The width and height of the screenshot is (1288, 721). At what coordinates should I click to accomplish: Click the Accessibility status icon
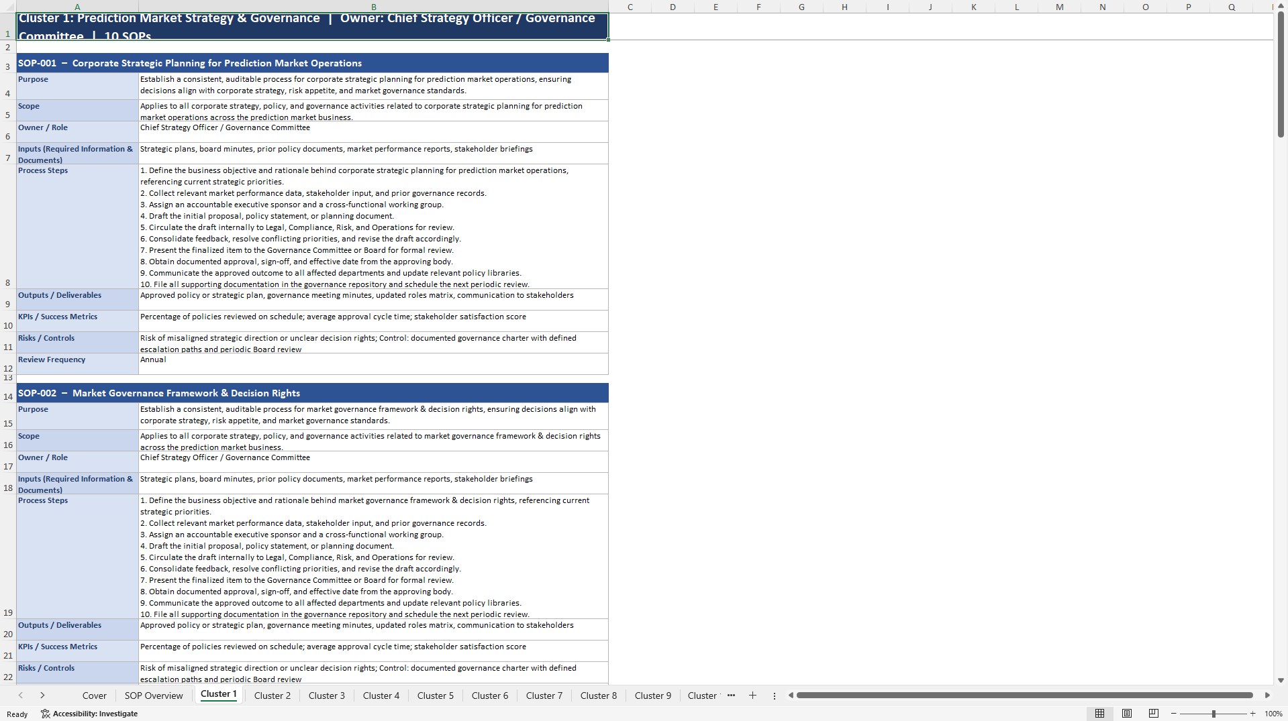45,714
